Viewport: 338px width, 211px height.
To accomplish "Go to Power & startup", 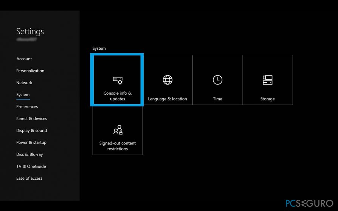I will (31, 142).
